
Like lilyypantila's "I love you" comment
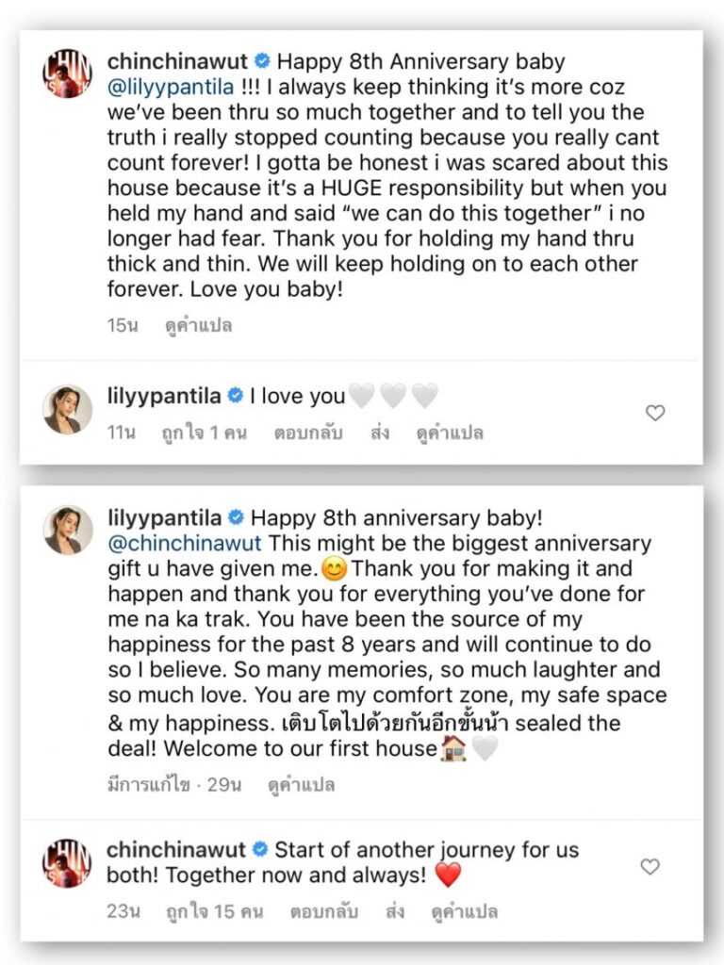654,413
